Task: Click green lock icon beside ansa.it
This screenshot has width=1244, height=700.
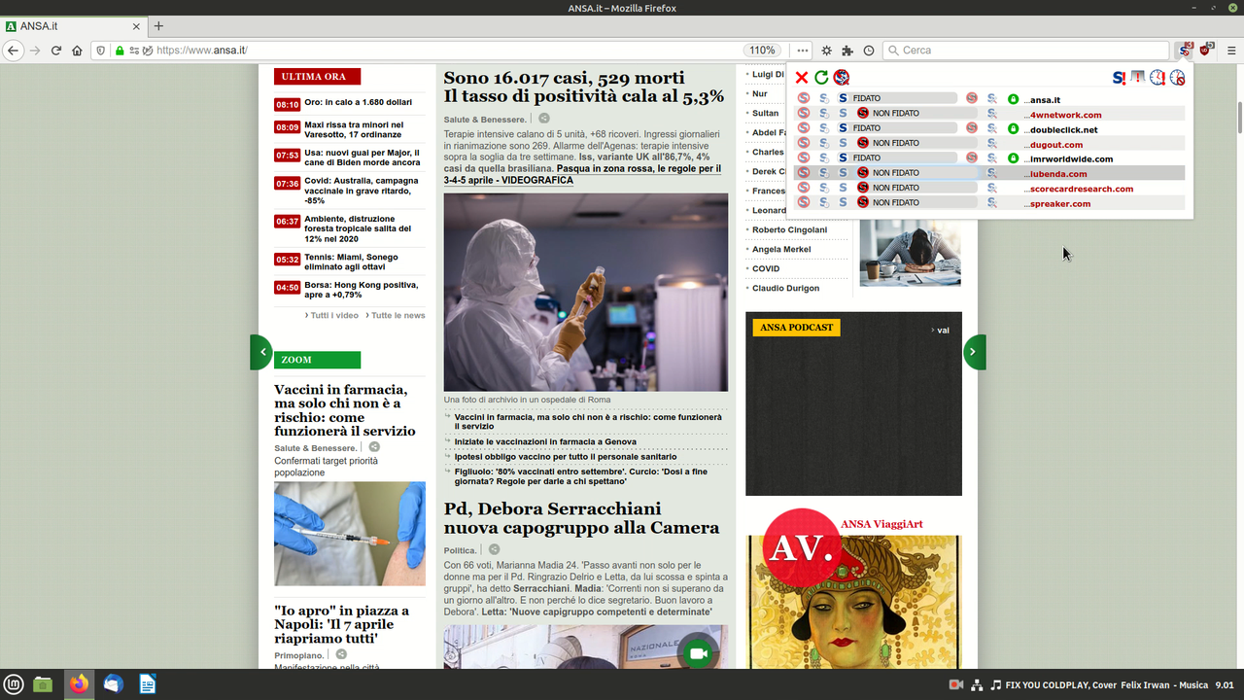Action: (1013, 99)
